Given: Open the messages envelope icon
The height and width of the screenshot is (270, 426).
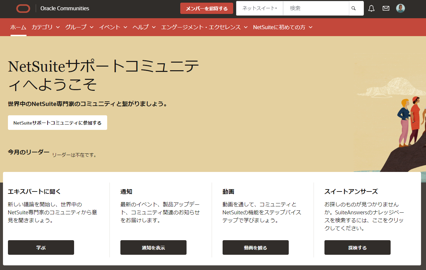Looking at the screenshot, I should point(386,8).
